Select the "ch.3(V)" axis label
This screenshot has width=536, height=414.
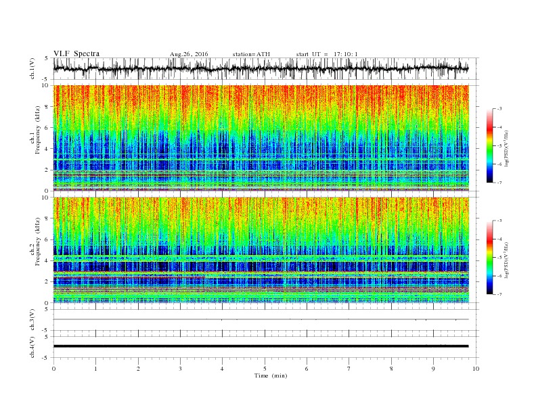pyautogui.click(x=32, y=320)
